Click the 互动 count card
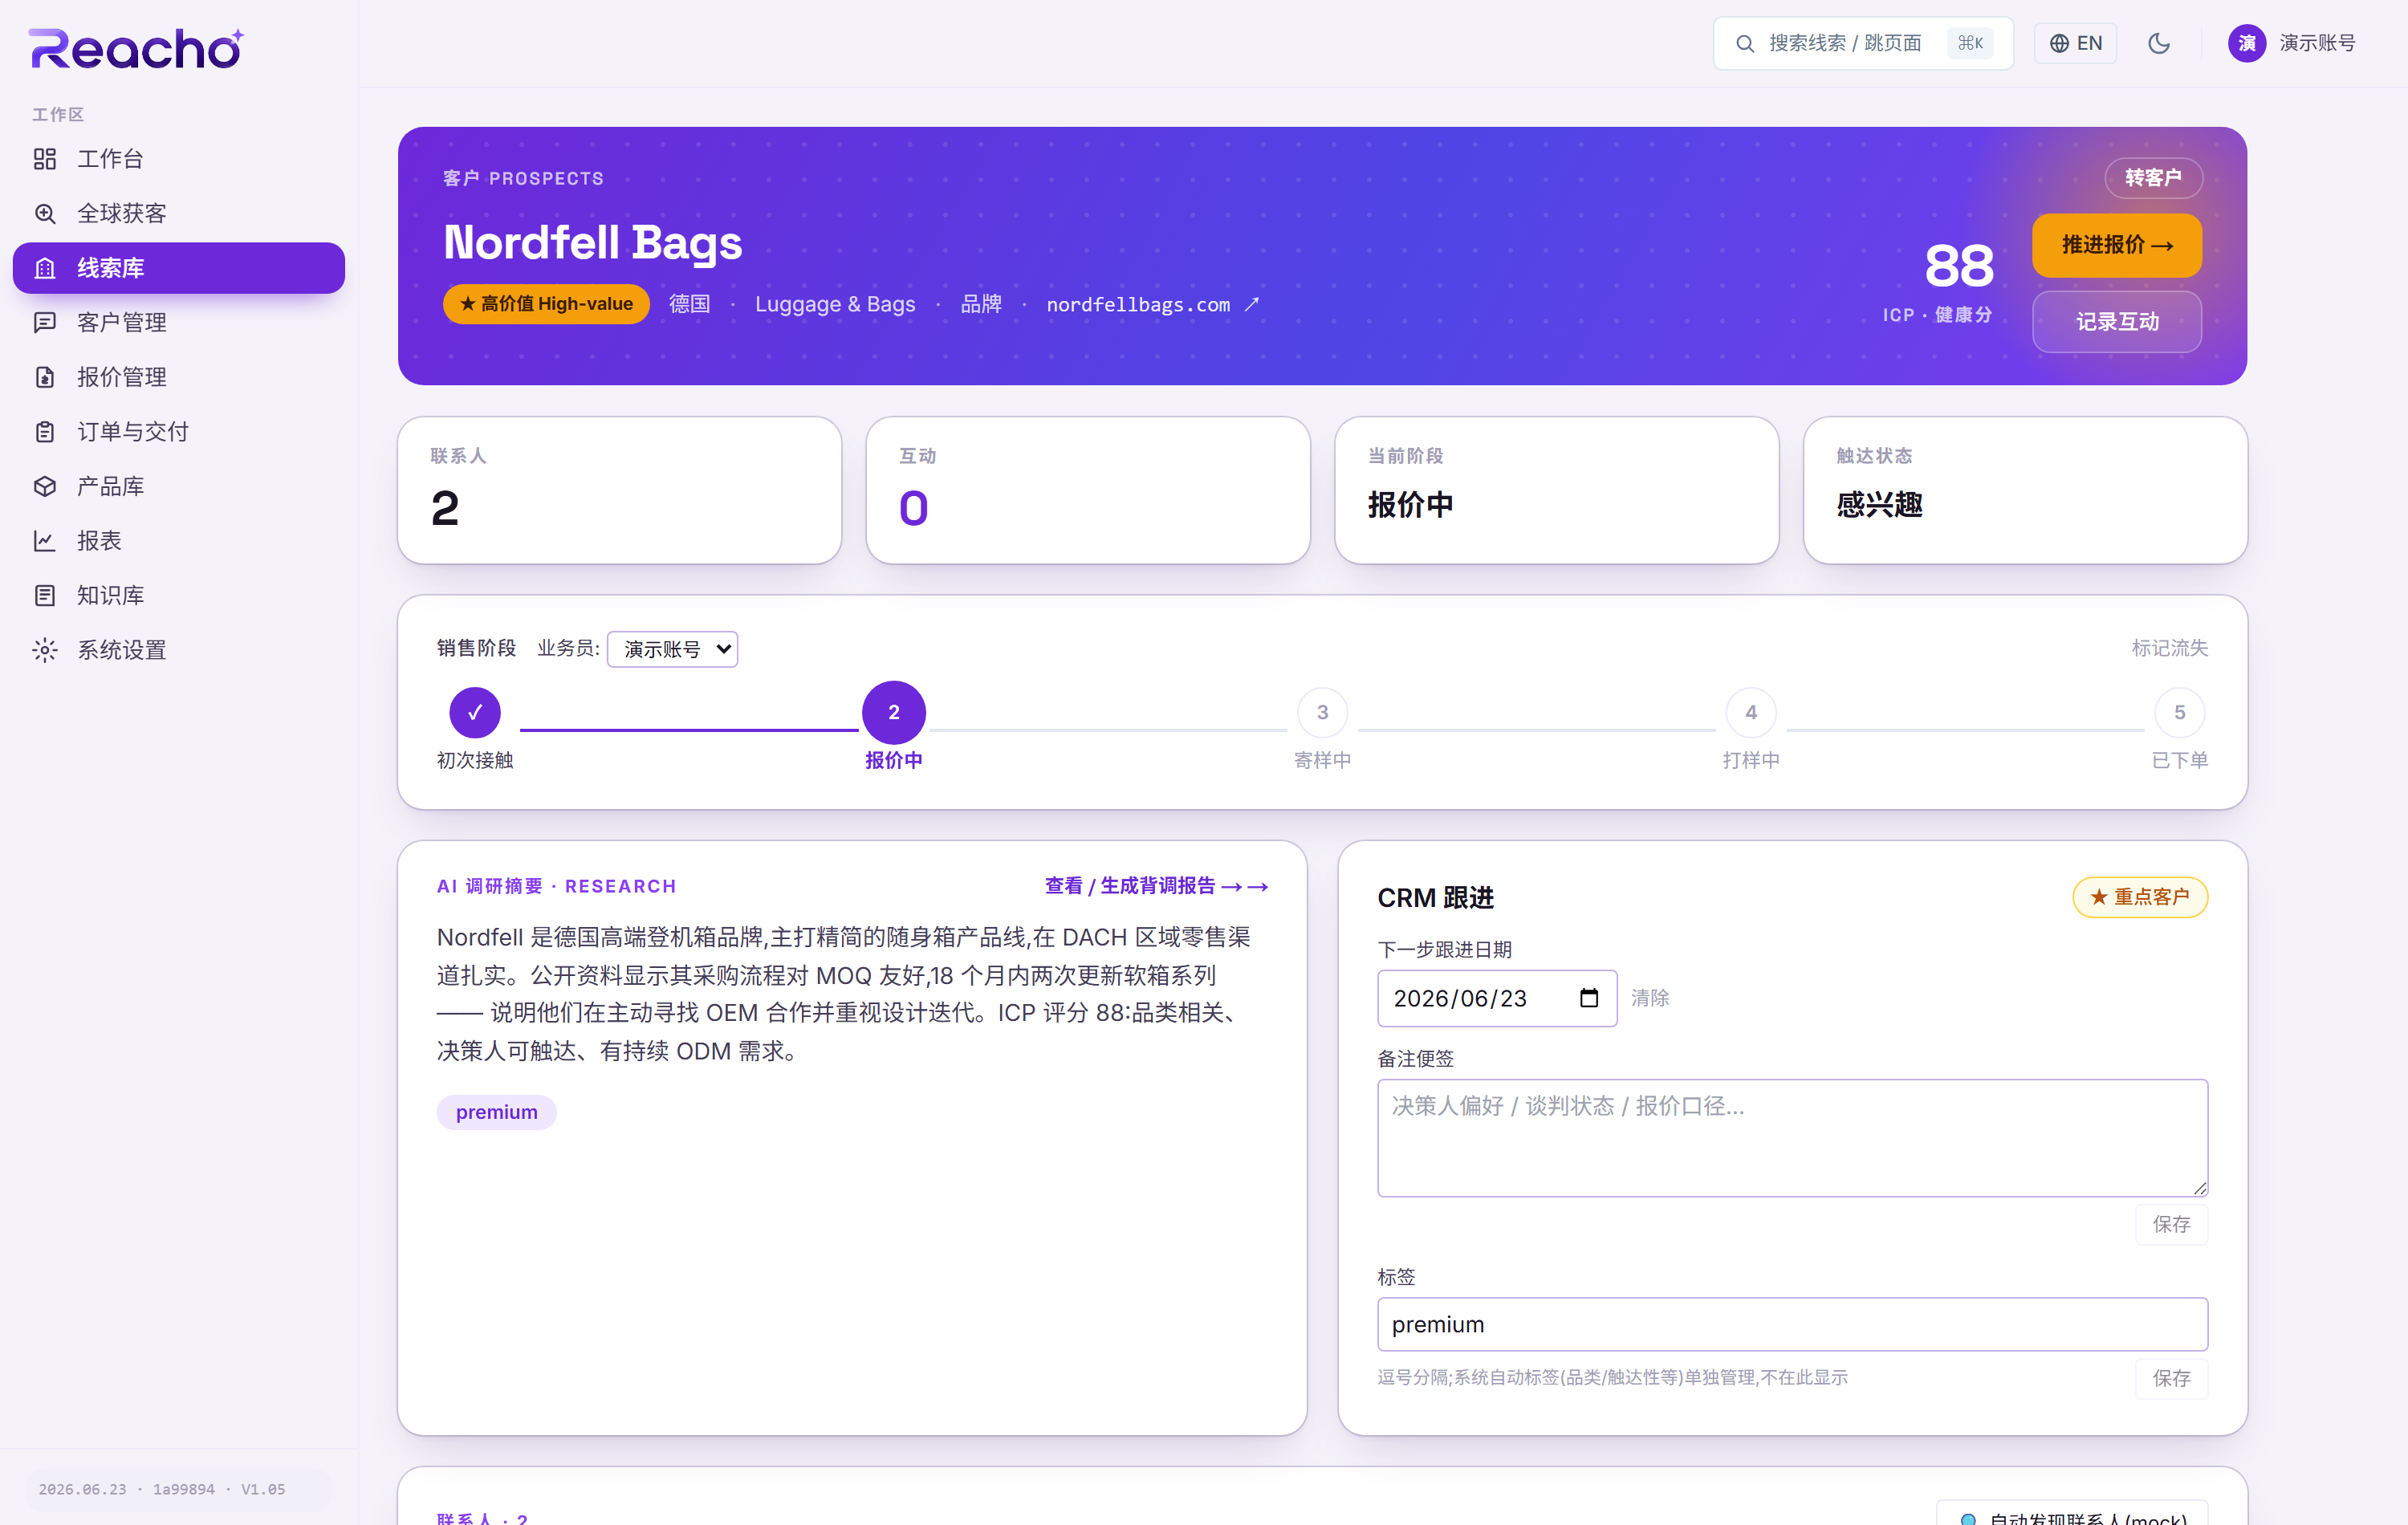 click(1088, 490)
